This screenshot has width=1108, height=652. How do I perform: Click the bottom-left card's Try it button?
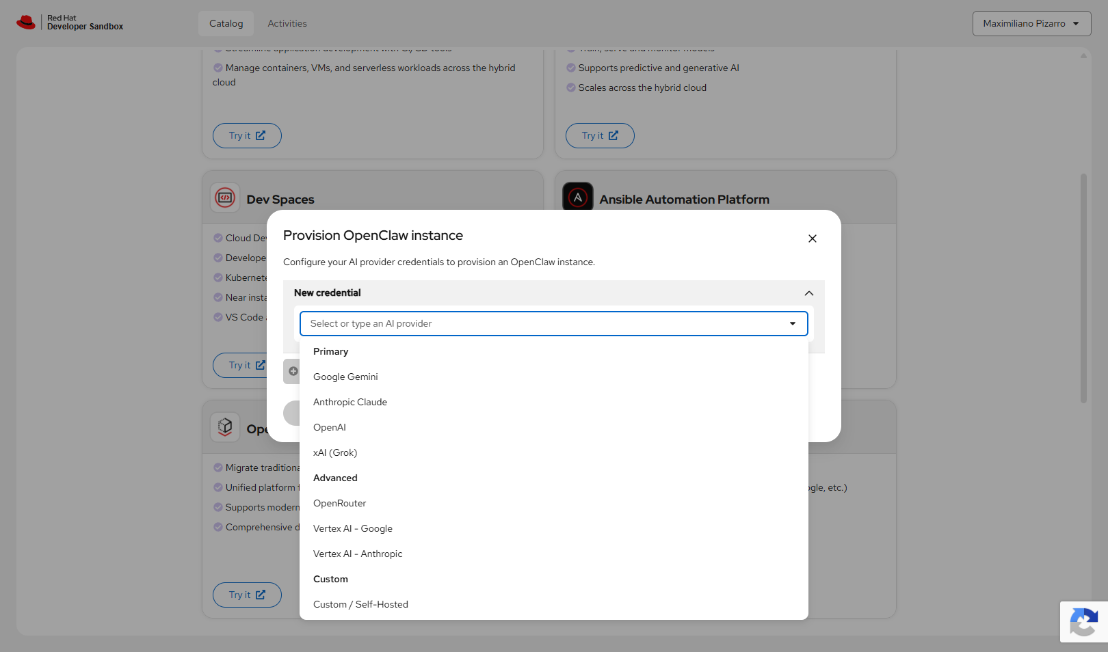[247, 595]
